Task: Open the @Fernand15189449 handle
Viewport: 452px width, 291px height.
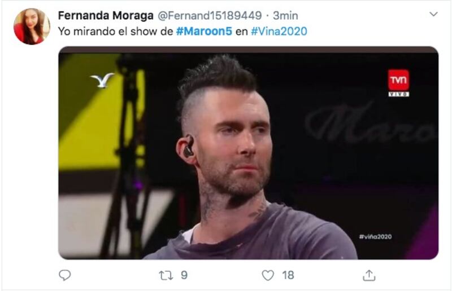Action: tap(210, 16)
